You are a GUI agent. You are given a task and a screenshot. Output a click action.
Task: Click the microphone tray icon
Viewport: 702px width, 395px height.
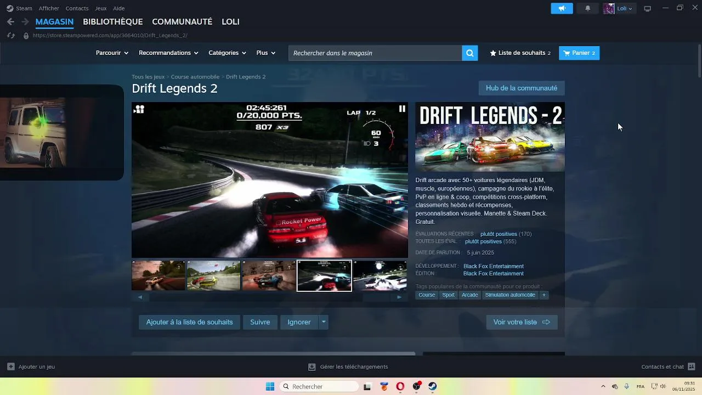pyautogui.click(x=626, y=386)
